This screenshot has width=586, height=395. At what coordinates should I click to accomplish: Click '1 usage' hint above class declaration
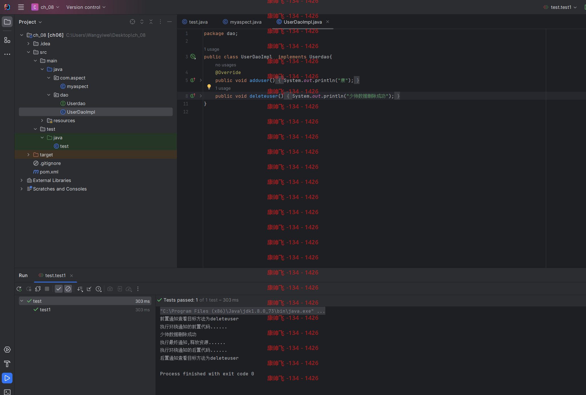coord(212,49)
